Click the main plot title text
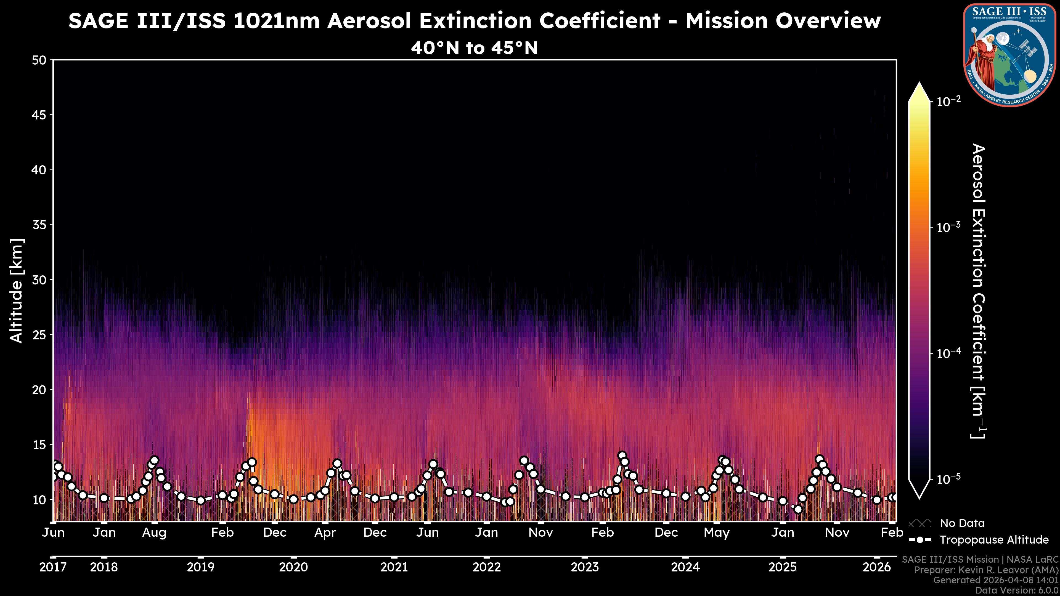This screenshot has width=1060, height=596. (475, 21)
